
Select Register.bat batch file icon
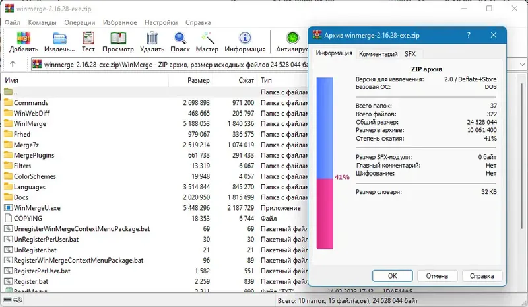click(8, 281)
